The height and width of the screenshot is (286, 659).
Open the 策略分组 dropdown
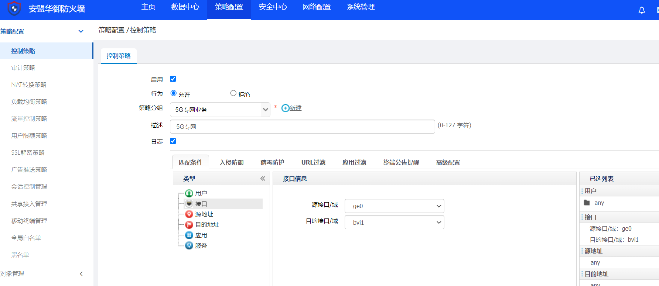point(220,110)
